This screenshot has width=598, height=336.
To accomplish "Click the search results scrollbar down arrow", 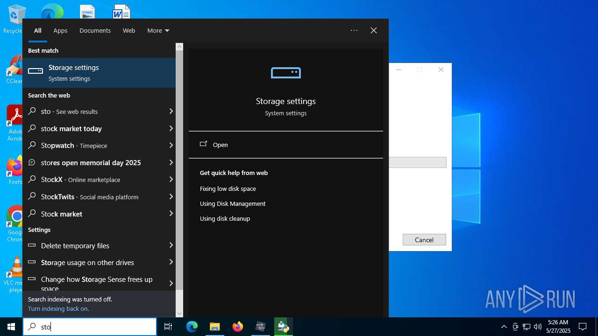I will [179, 314].
